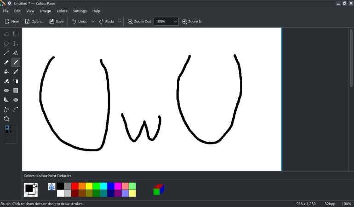Screen dimensions: 354x207
Task: Select the Curve tool
Action: (16, 109)
